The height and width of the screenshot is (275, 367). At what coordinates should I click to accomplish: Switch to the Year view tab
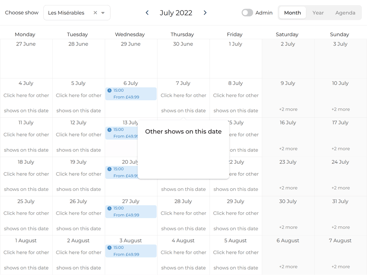pos(318,13)
